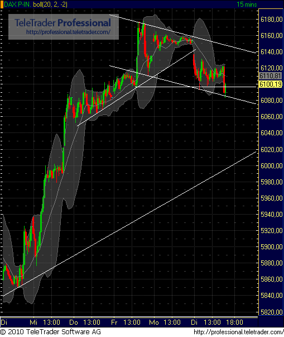
Task: Click the orange DAX series color marker
Action: 2,4
